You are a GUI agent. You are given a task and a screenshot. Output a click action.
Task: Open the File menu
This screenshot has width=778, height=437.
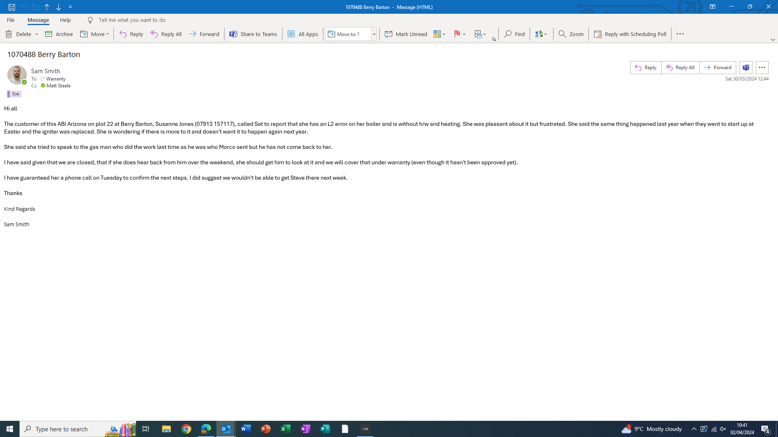click(11, 20)
